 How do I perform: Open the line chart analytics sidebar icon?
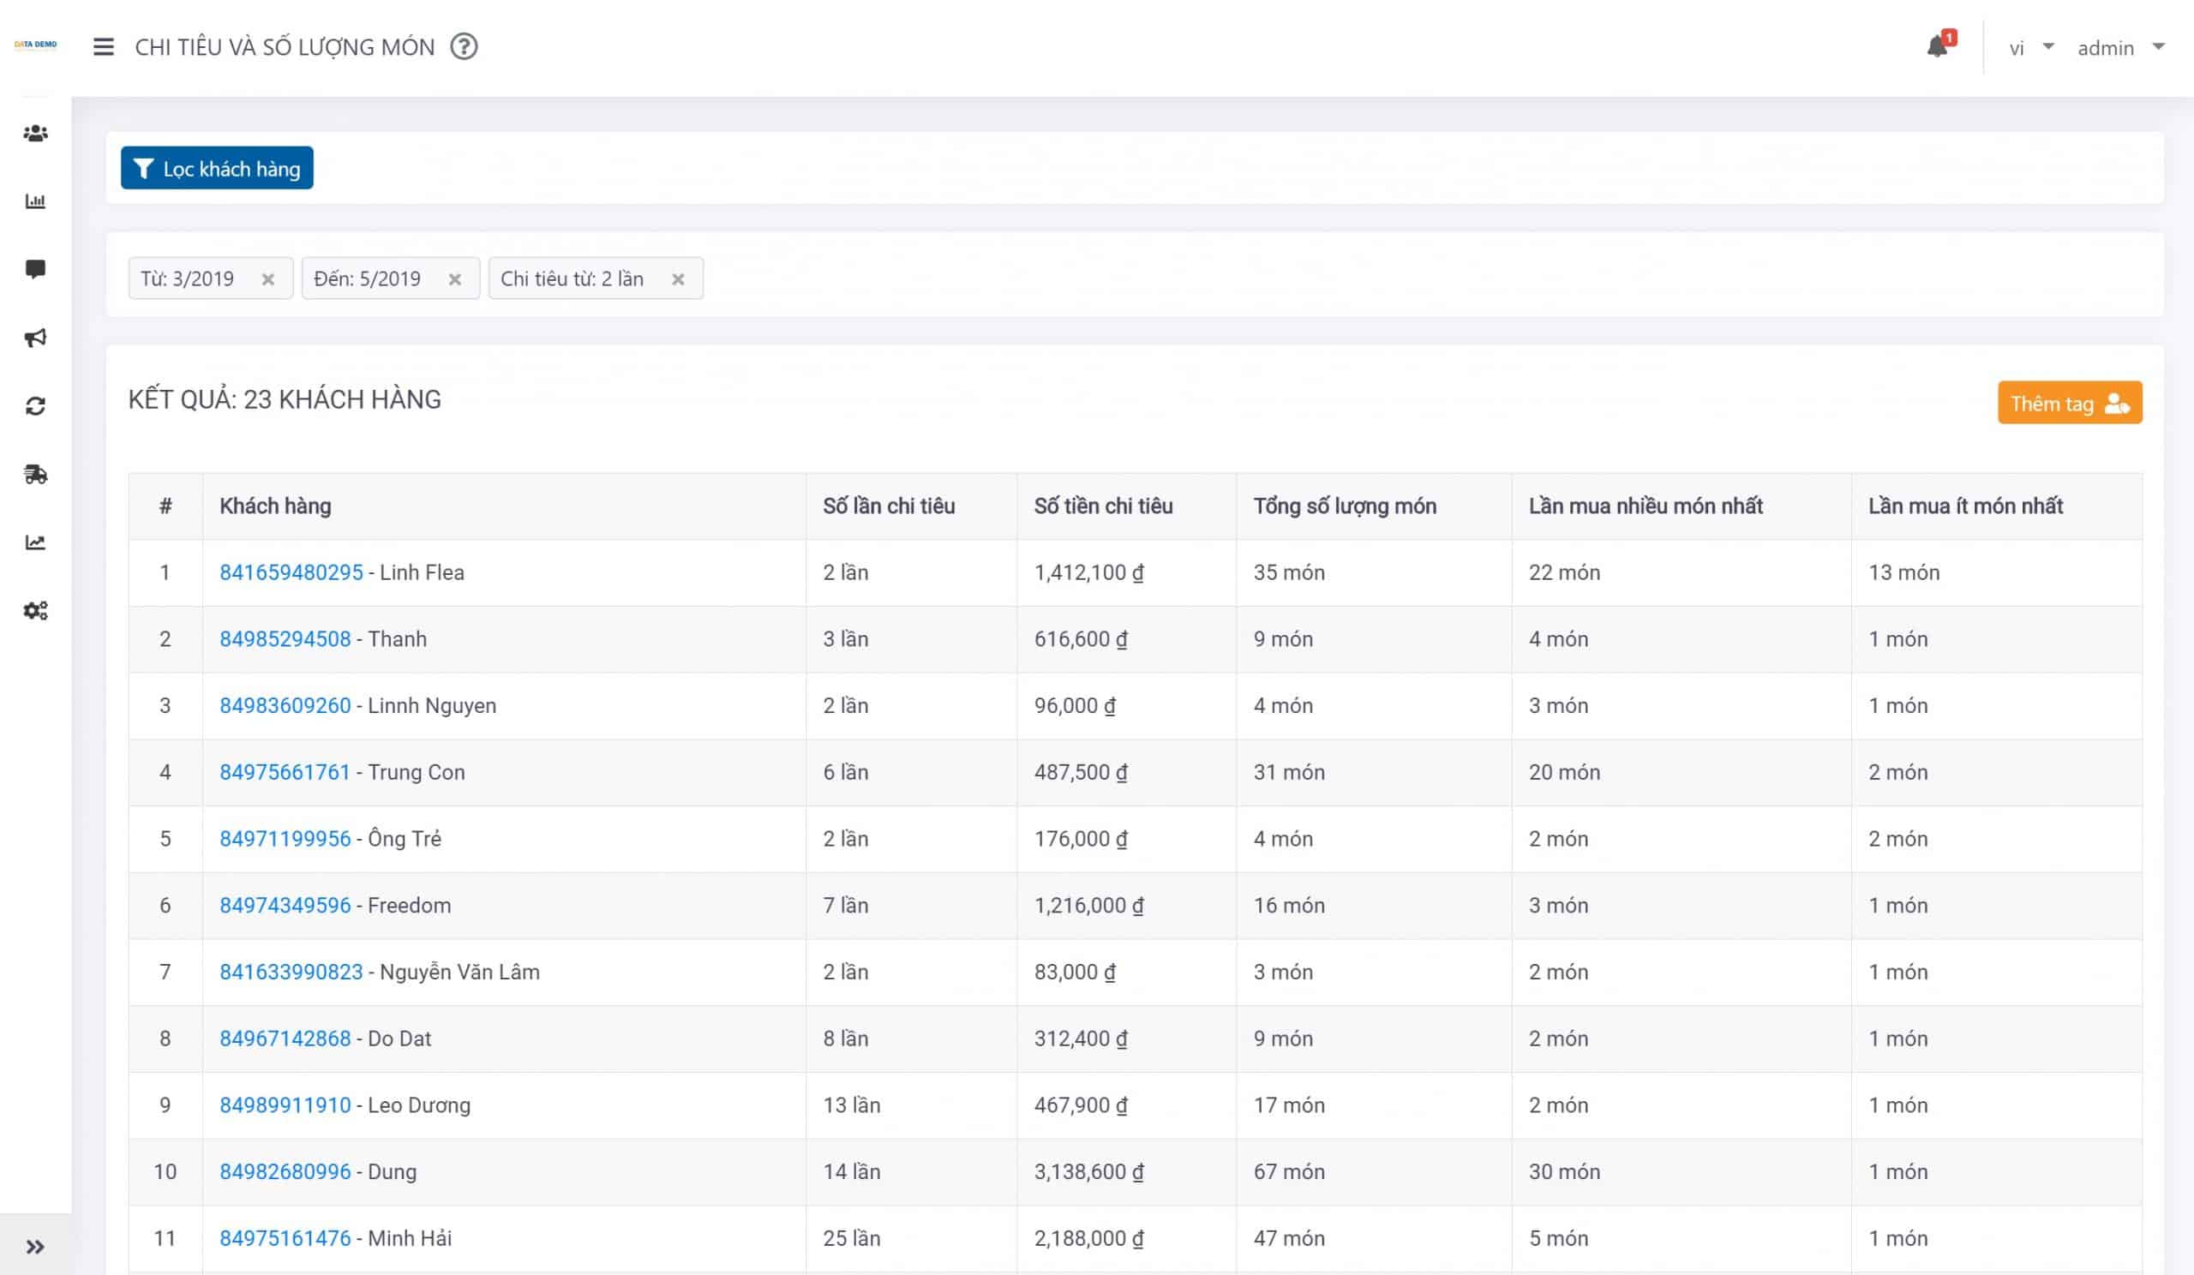35,542
